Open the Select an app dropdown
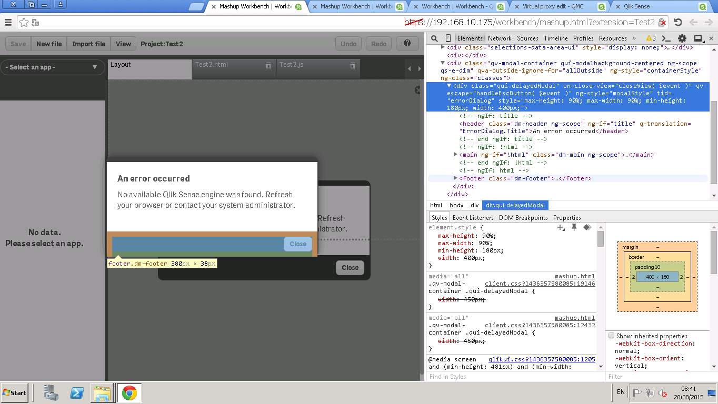The height and width of the screenshot is (404, 718). [52, 67]
